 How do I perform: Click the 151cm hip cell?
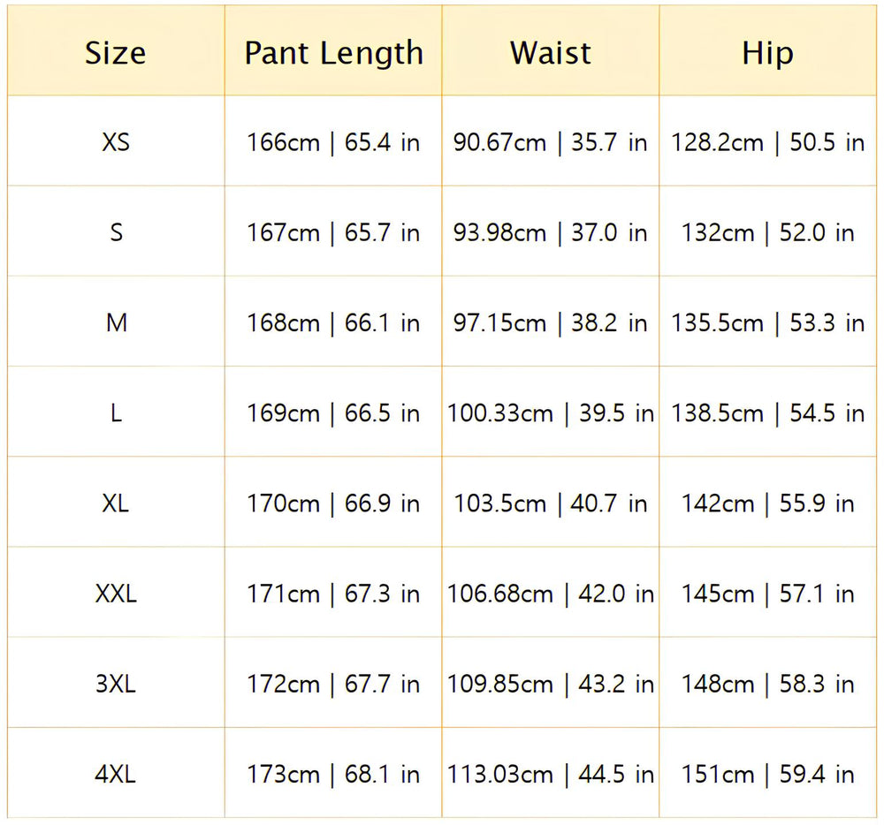tap(767, 775)
